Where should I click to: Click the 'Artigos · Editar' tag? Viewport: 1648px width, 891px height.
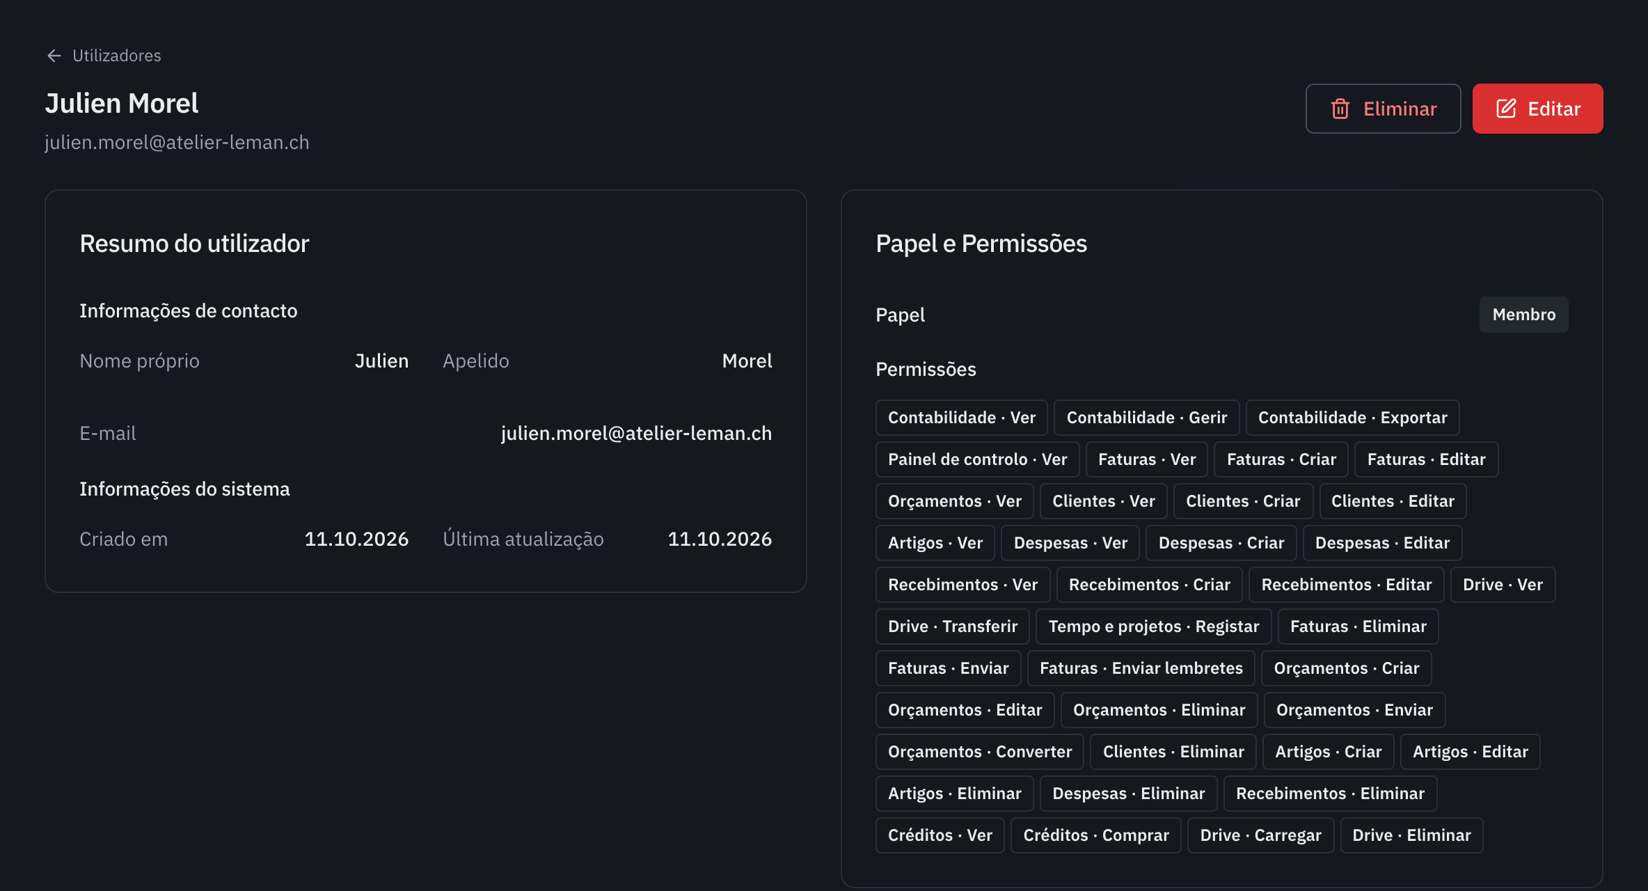pos(1470,752)
